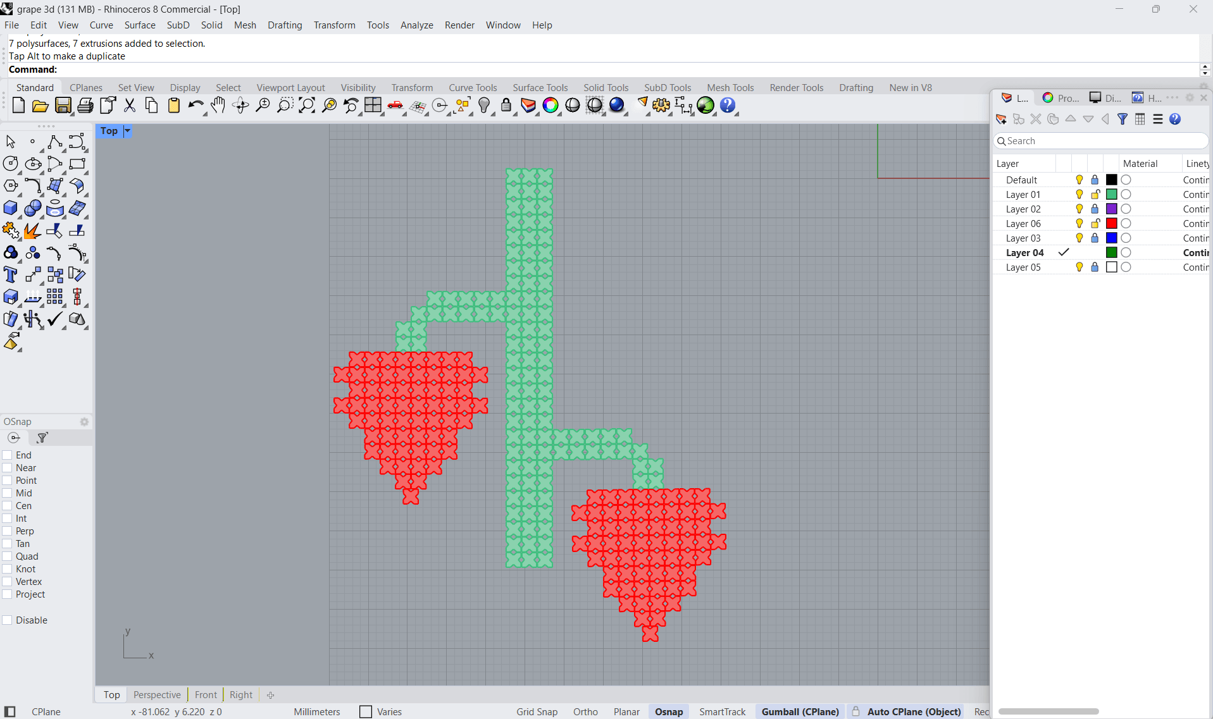Viewport: 1213px width, 719px height.
Task: Click the New Layer icon in Layers panel
Action: pos(1001,119)
